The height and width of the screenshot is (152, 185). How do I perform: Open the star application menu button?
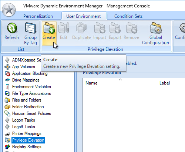(x=9, y=10)
